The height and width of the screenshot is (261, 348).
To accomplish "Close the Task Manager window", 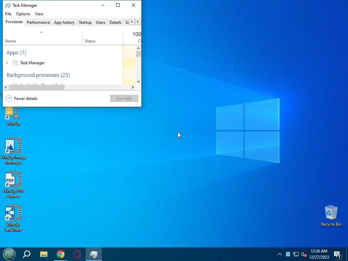I will [x=133, y=5].
